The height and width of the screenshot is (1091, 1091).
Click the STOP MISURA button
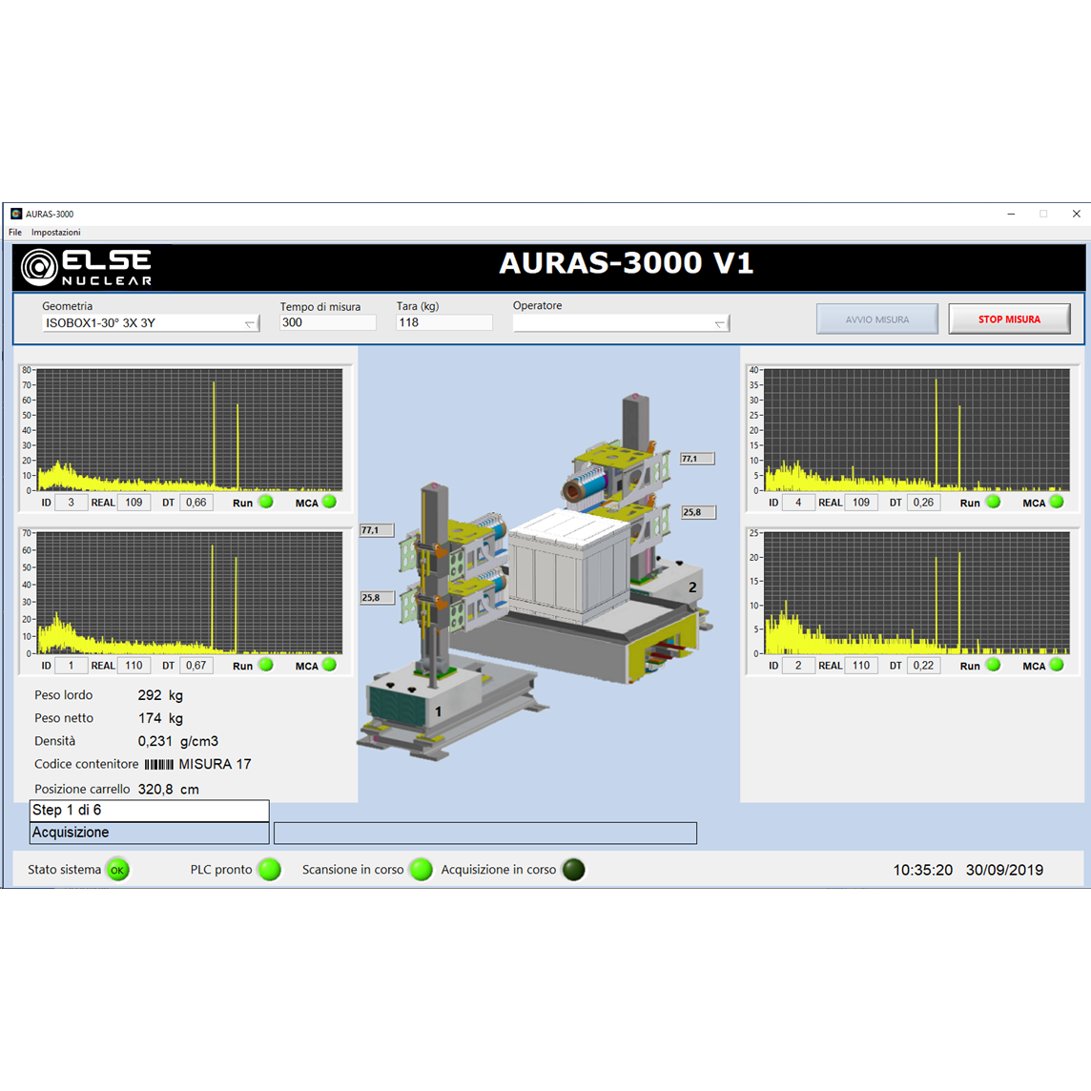coord(1009,319)
